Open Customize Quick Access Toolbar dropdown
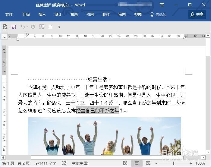This screenshot has width=211, height=167. pos(59,27)
